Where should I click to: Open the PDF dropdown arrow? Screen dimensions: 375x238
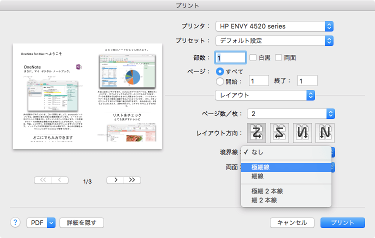pos(51,222)
